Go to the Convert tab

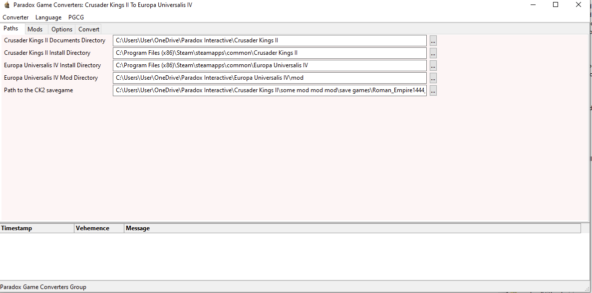89,29
